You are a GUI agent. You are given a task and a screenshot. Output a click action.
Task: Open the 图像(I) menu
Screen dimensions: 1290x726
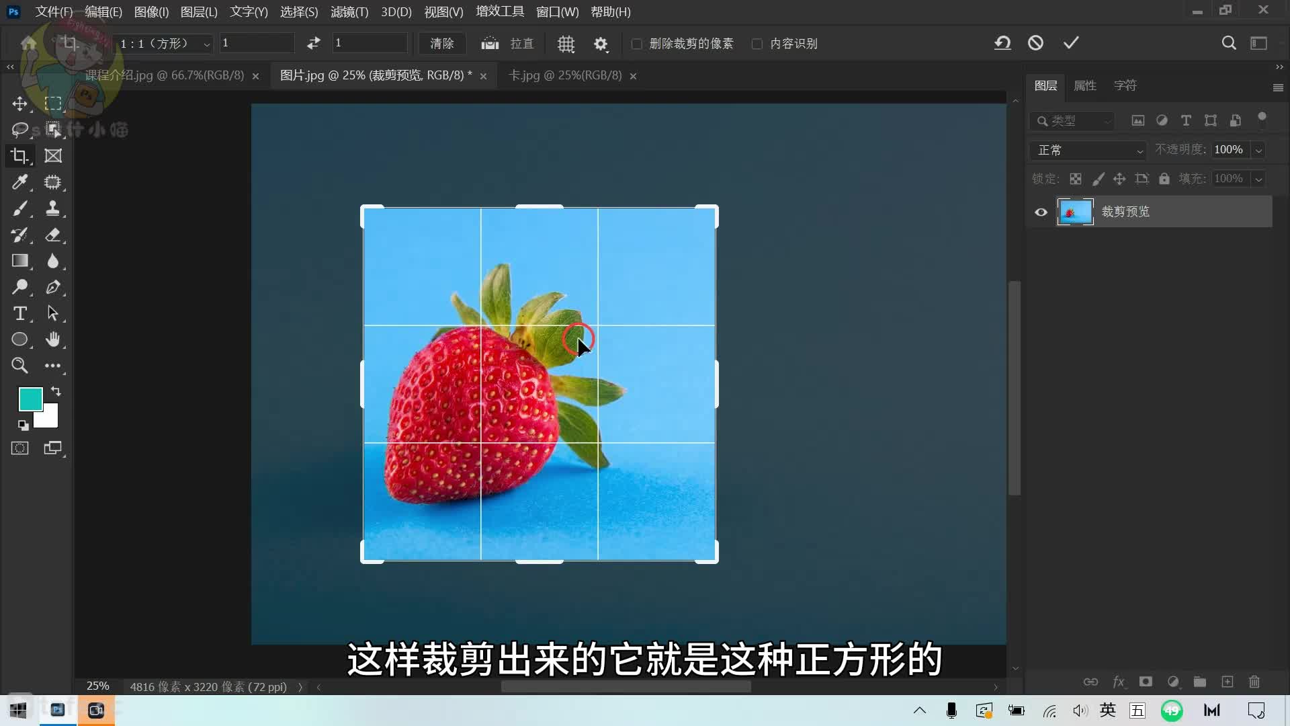[151, 12]
